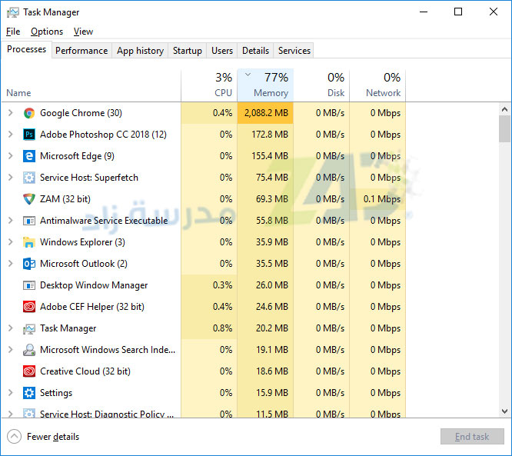Image resolution: width=512 pixels, height=456 pixels.
Task: Open the File menu
Action: pos(13,32)
